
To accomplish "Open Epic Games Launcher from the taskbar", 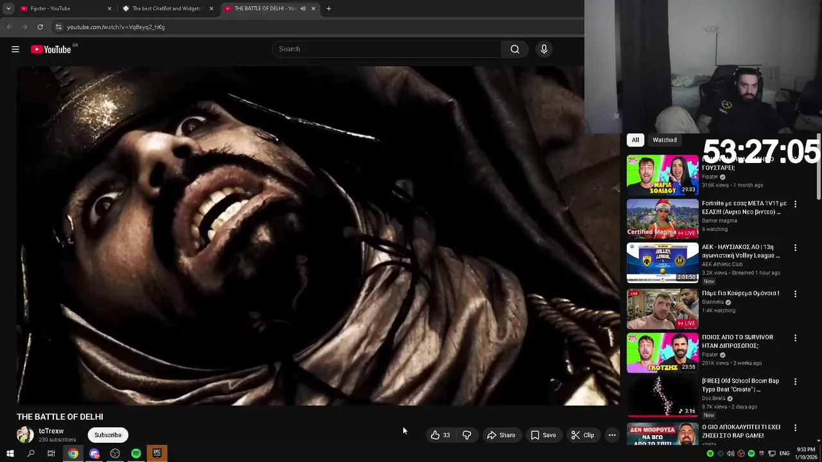I will (x=157, y=454).
